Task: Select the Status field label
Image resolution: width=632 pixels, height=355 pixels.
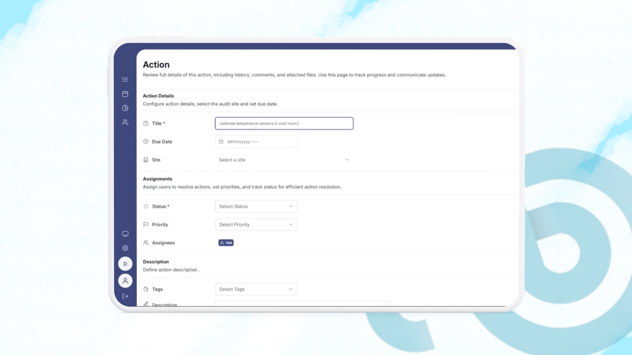Action: coord(159,207)
